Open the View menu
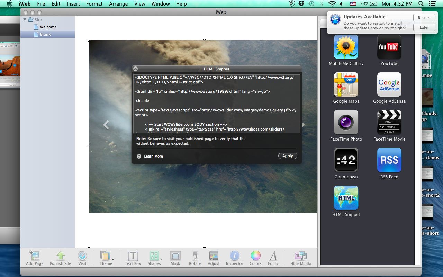 click(x=140, y=4)
